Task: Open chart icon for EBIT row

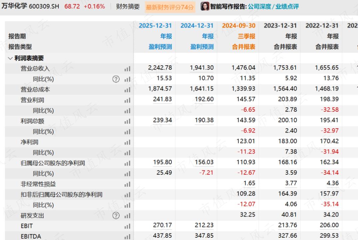Action: tap(127, 226)
